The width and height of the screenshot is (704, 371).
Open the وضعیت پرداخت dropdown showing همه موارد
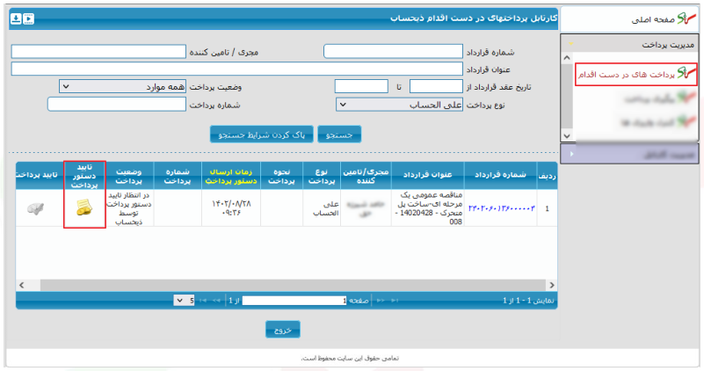[122, 87]
